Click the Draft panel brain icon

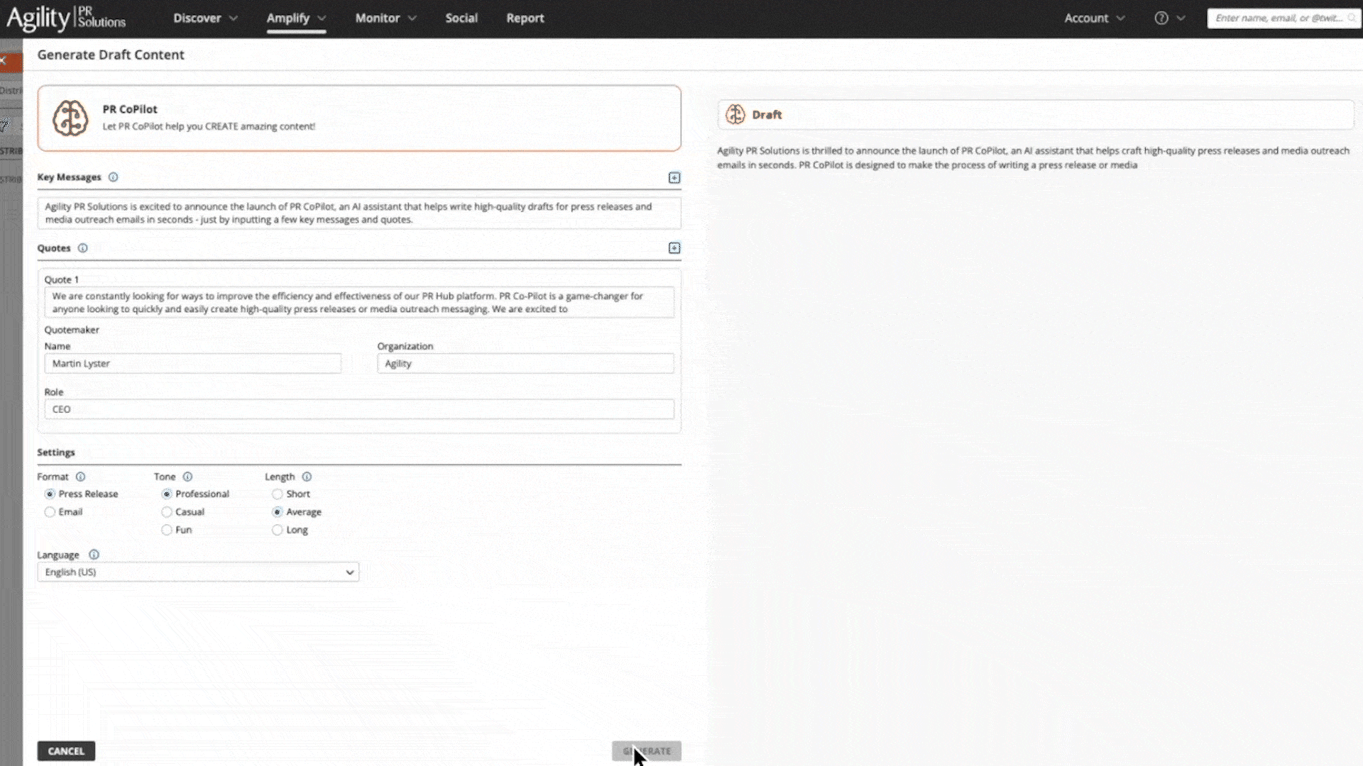(x=735, y=114)
